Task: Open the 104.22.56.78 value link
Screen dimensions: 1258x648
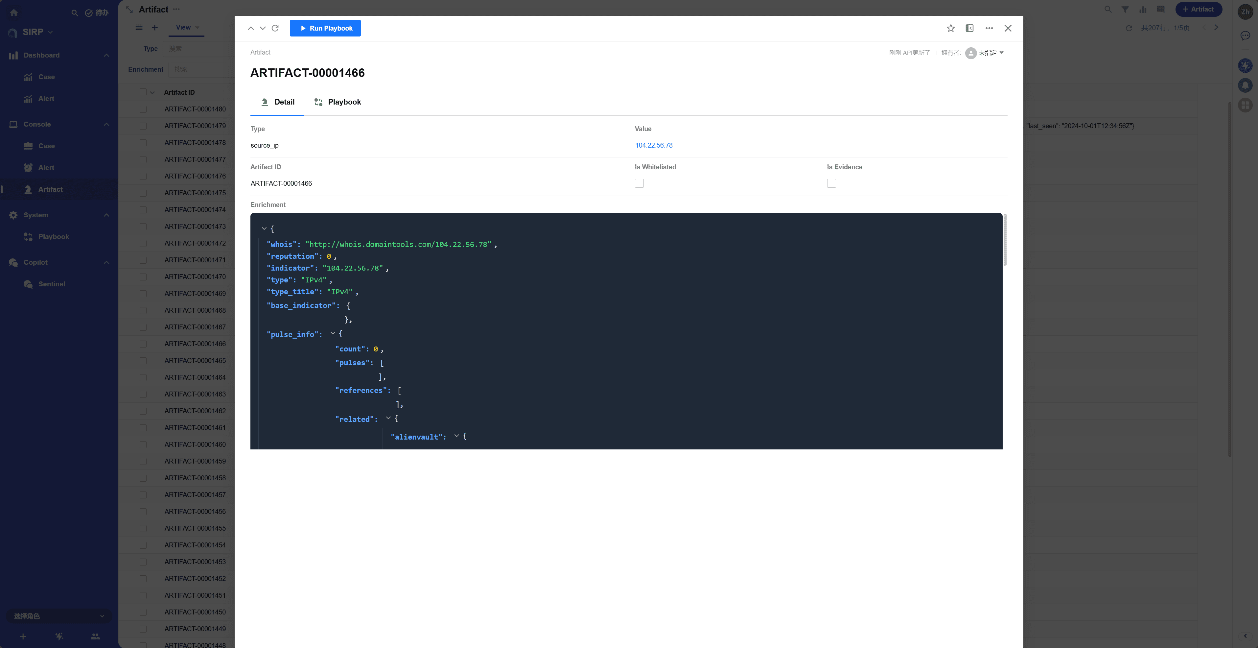Action: click(x=653, y=145)
